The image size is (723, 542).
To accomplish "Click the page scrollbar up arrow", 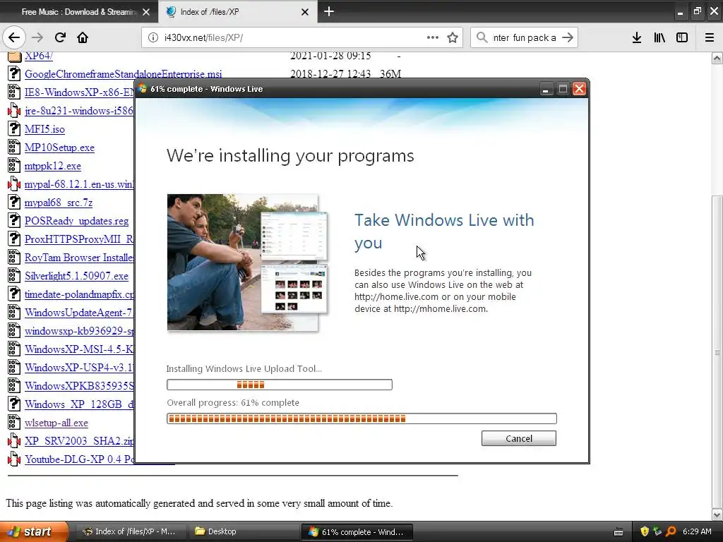I will pyautogui.click(x=717, y=58).
